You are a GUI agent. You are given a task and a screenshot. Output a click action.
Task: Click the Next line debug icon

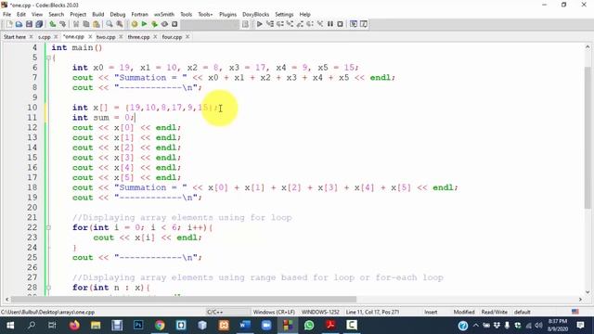[280, 24]
